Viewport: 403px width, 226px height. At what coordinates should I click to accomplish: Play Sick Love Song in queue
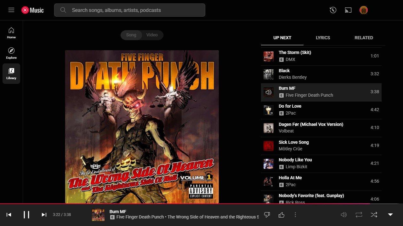pyautogui.click(x=321, y=146)
